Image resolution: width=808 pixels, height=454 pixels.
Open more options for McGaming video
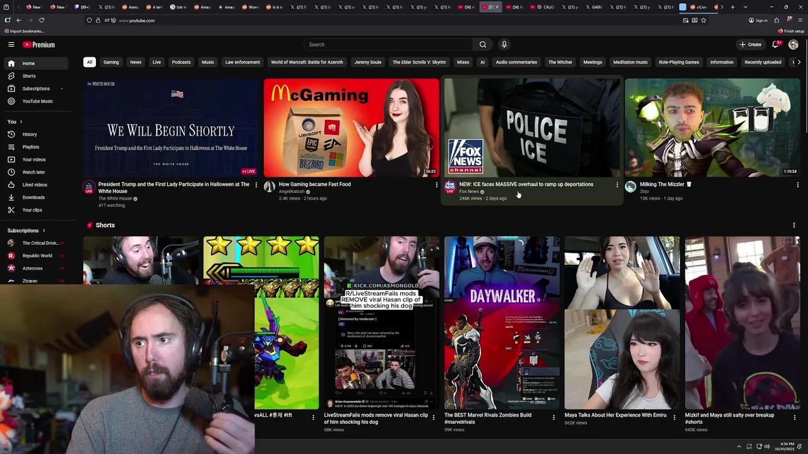[436, 185]
